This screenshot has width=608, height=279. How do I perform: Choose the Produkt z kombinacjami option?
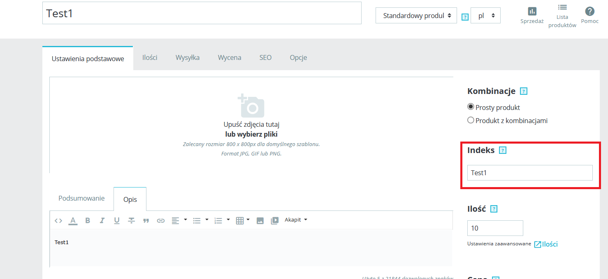(471, 121)
